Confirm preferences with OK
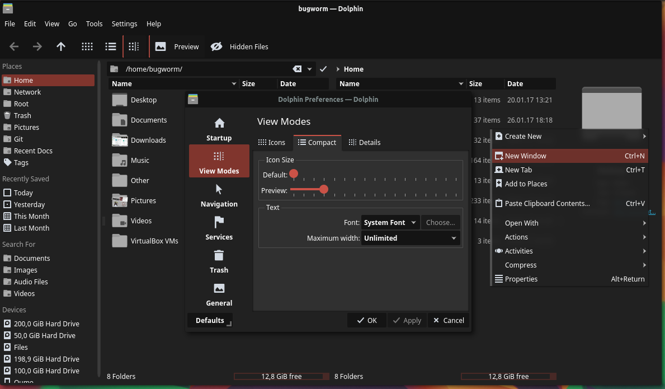 pos(367,320)
